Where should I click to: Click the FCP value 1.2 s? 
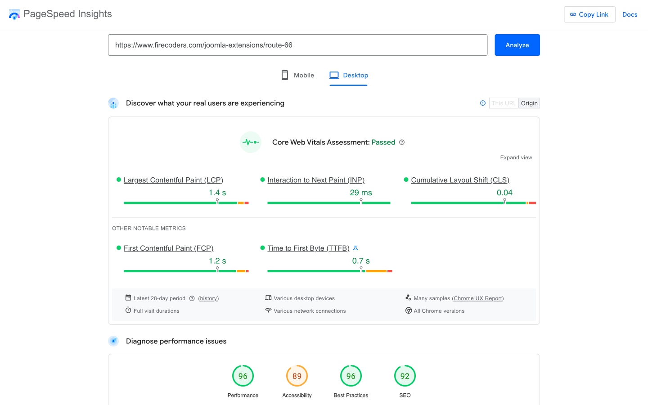[217, 261]
